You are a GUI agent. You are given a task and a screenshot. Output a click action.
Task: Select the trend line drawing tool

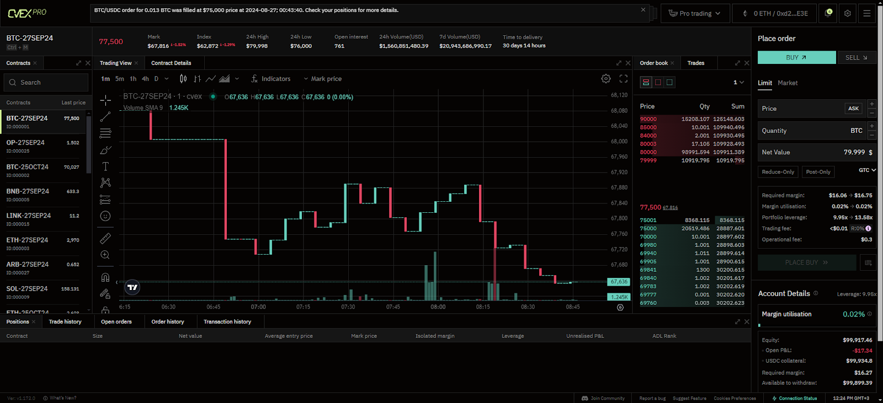pyautogui.click(x=105, y=117)
